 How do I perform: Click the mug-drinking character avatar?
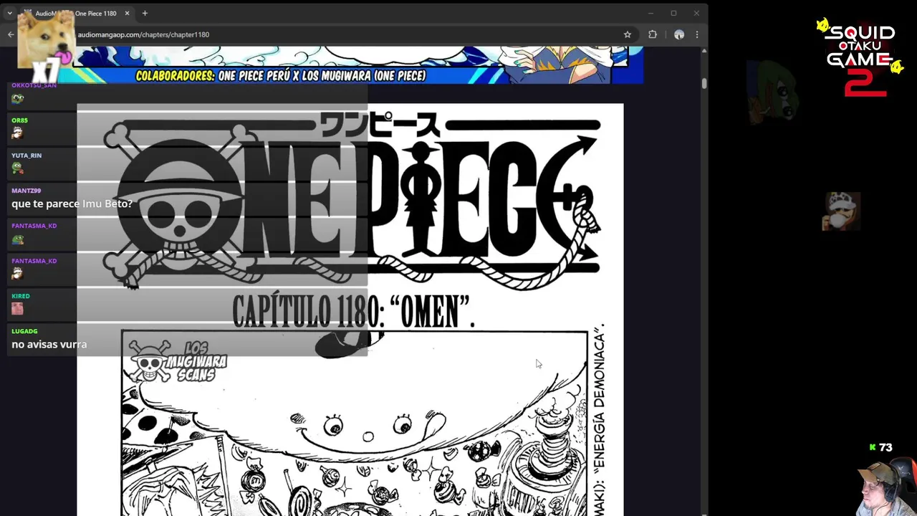click(841, 211)
